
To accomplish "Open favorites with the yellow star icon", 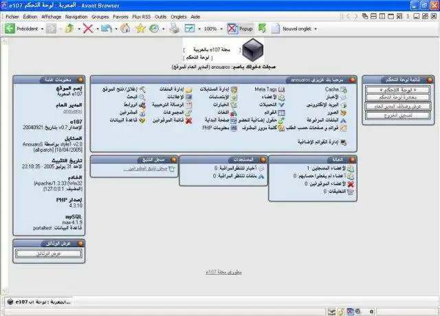I will coord(140,28).
